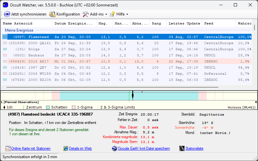This screenshot has width=258, height=161.
Task: Click the Hilfe question mark icon
Action: 113,14
